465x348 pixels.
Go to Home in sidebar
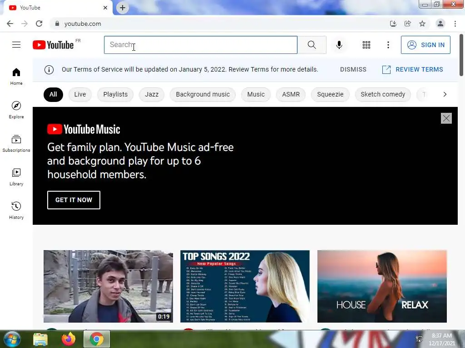click(16, 77)
